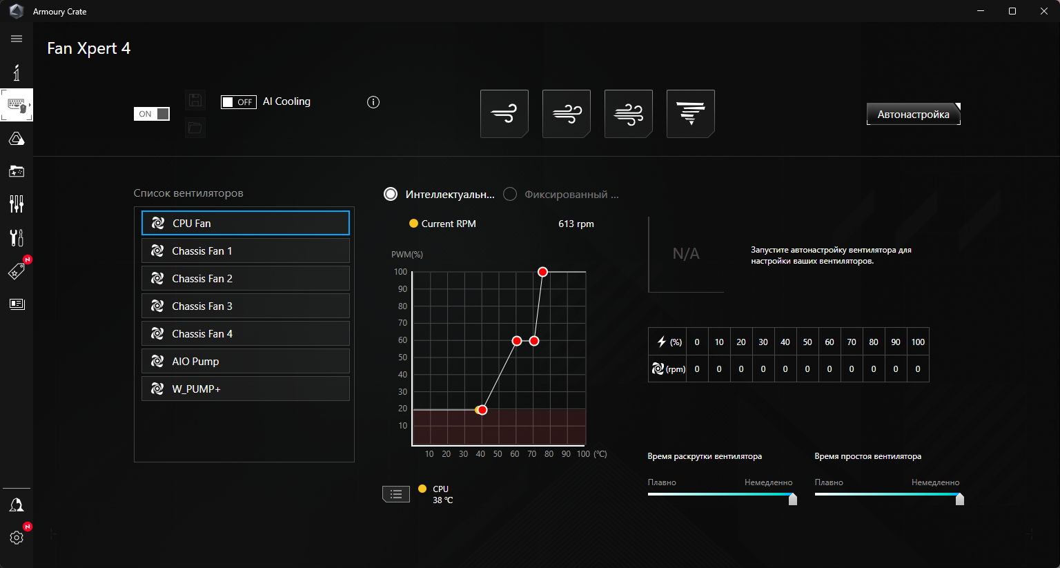This screenshot has height=568, width=1060.
Task: Click Список вентиляторов heading
Action: pyautogui.click(x=188, y=193)
